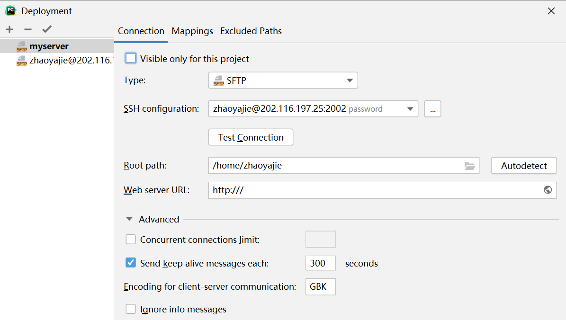Click the folder browse icon in Root path
Screen dimensions: 566x320
(x=469, y=166)
